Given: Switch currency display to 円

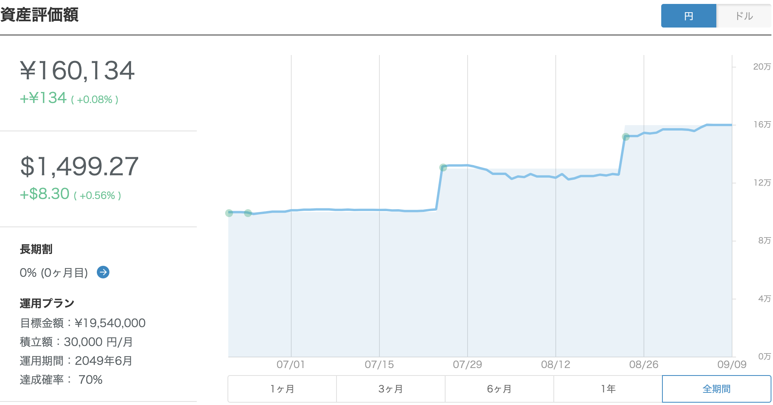Looking at the screenshot, I should (x=689, y=16).
